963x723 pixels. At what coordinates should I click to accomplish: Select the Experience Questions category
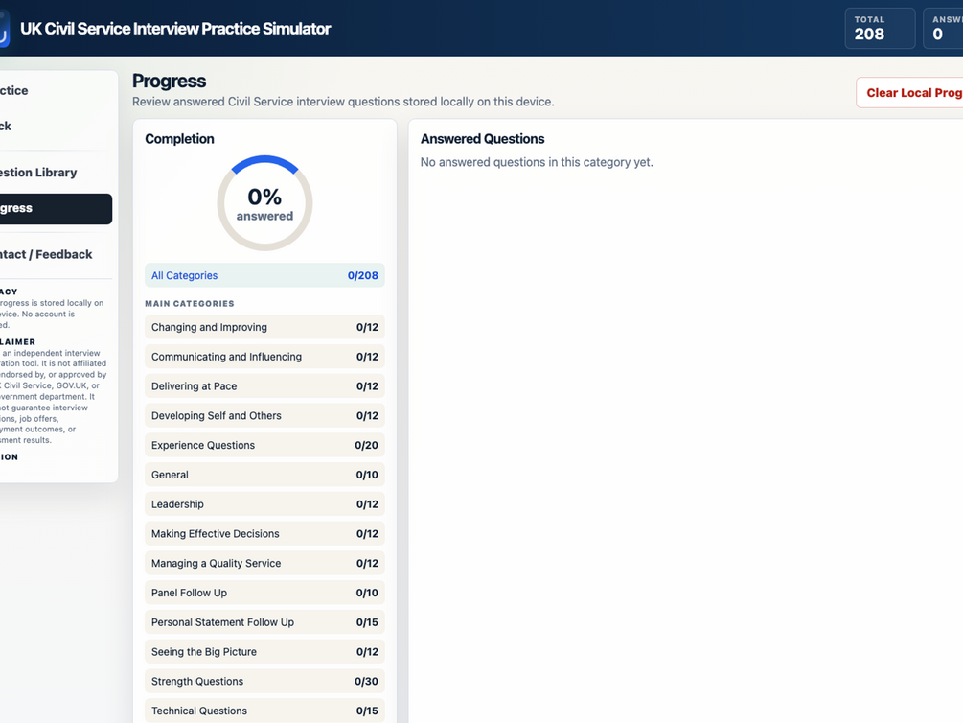tap(264, 445)
